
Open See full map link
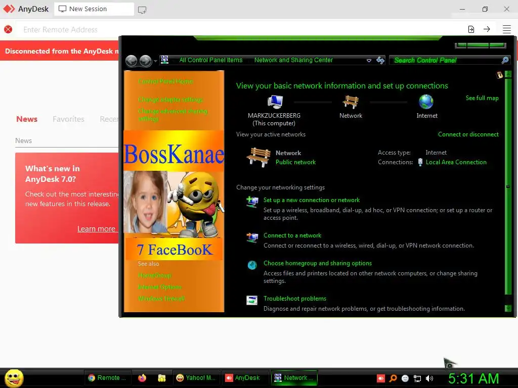482,98
